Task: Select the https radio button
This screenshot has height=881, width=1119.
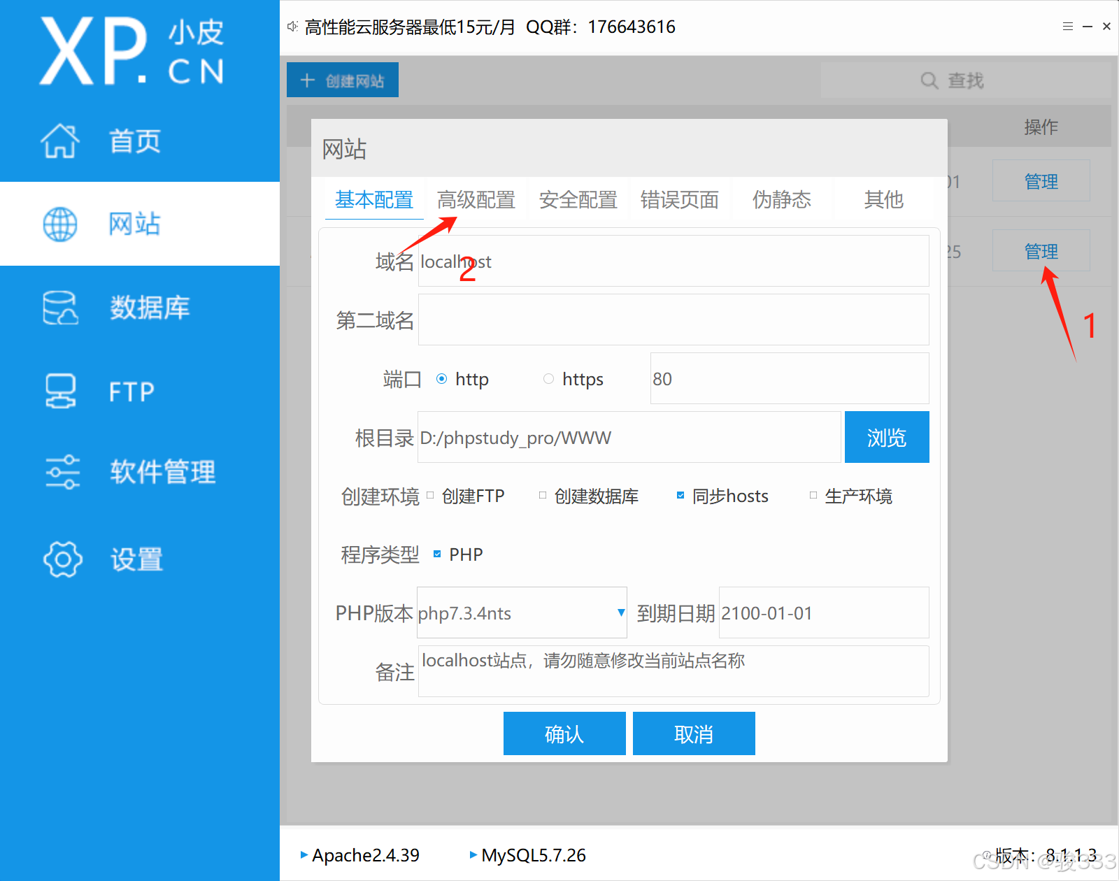Action: point(548,378)
